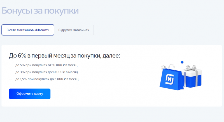Click heading «До 6% в первый месяц за покупки, далее:»
Screen dimensions: 224x122
coord(64,56)
